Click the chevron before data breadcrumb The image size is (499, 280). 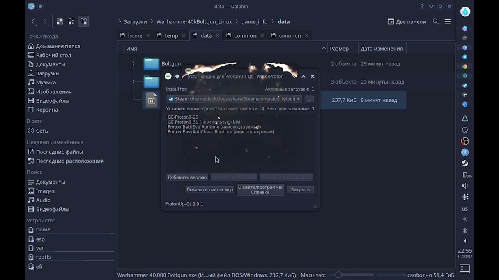[273, 22]
